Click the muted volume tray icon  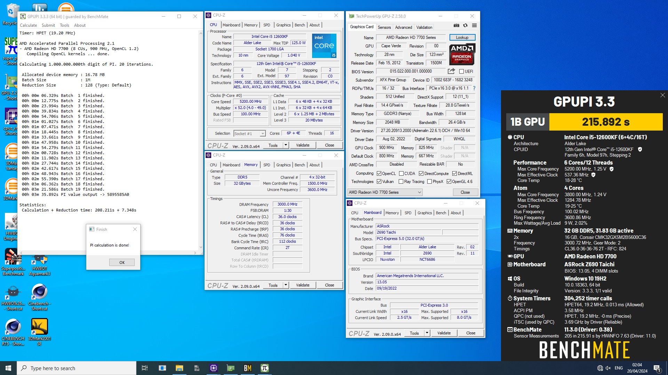coord(608,368)
